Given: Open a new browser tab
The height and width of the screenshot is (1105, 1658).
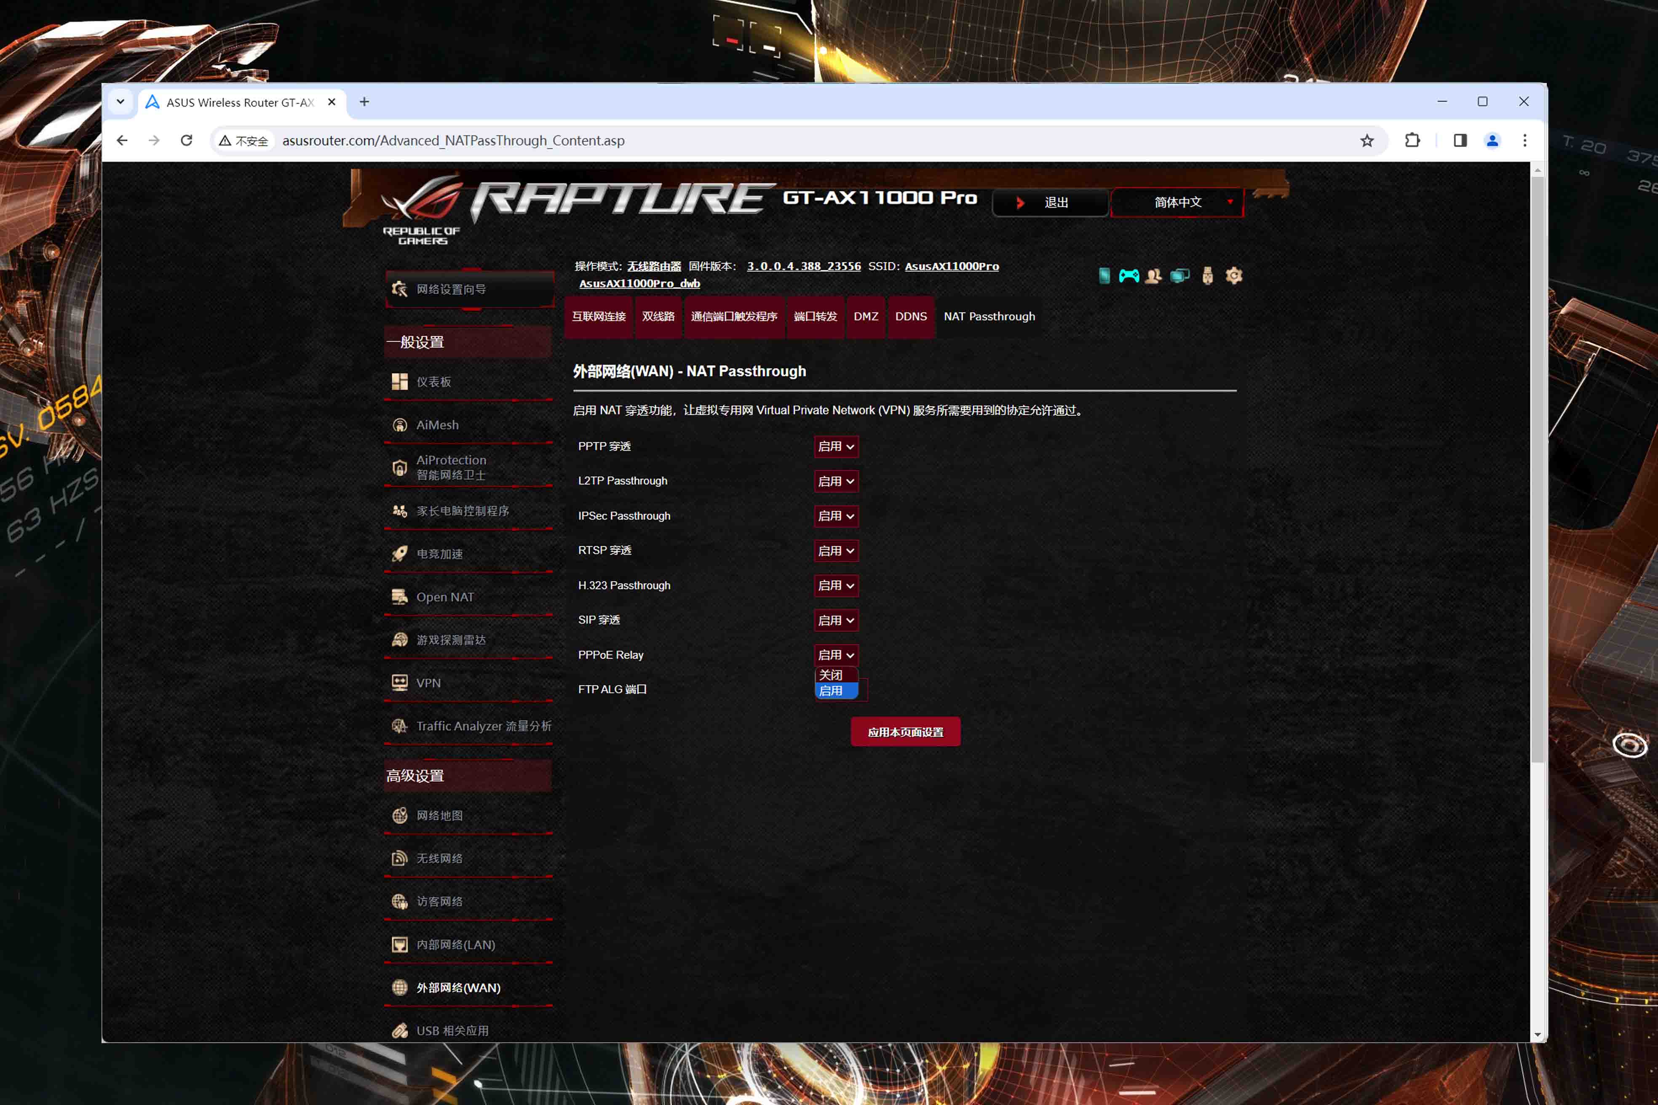Looking at the screenshot, I should point(364,101).
